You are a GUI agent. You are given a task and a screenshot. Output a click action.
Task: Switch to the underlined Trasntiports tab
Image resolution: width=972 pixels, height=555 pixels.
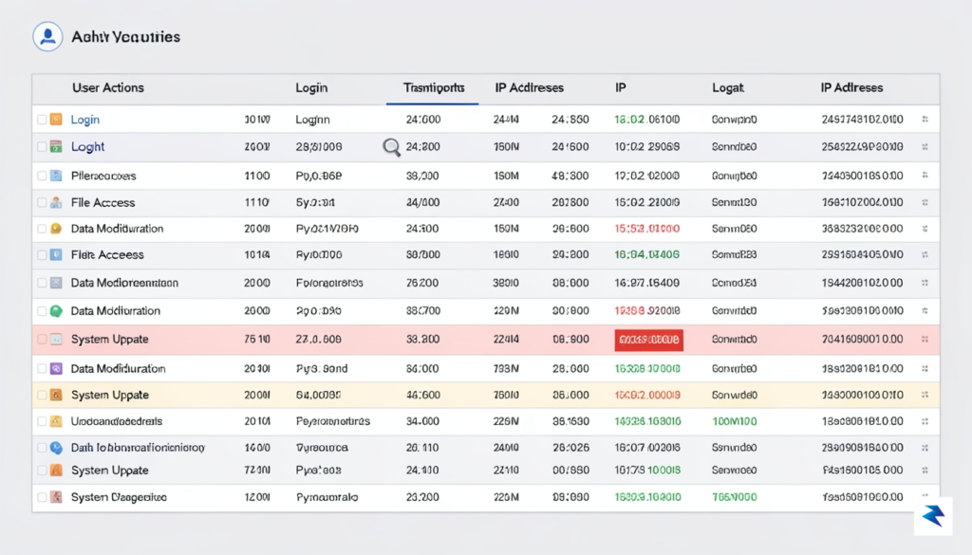point(433,88)
